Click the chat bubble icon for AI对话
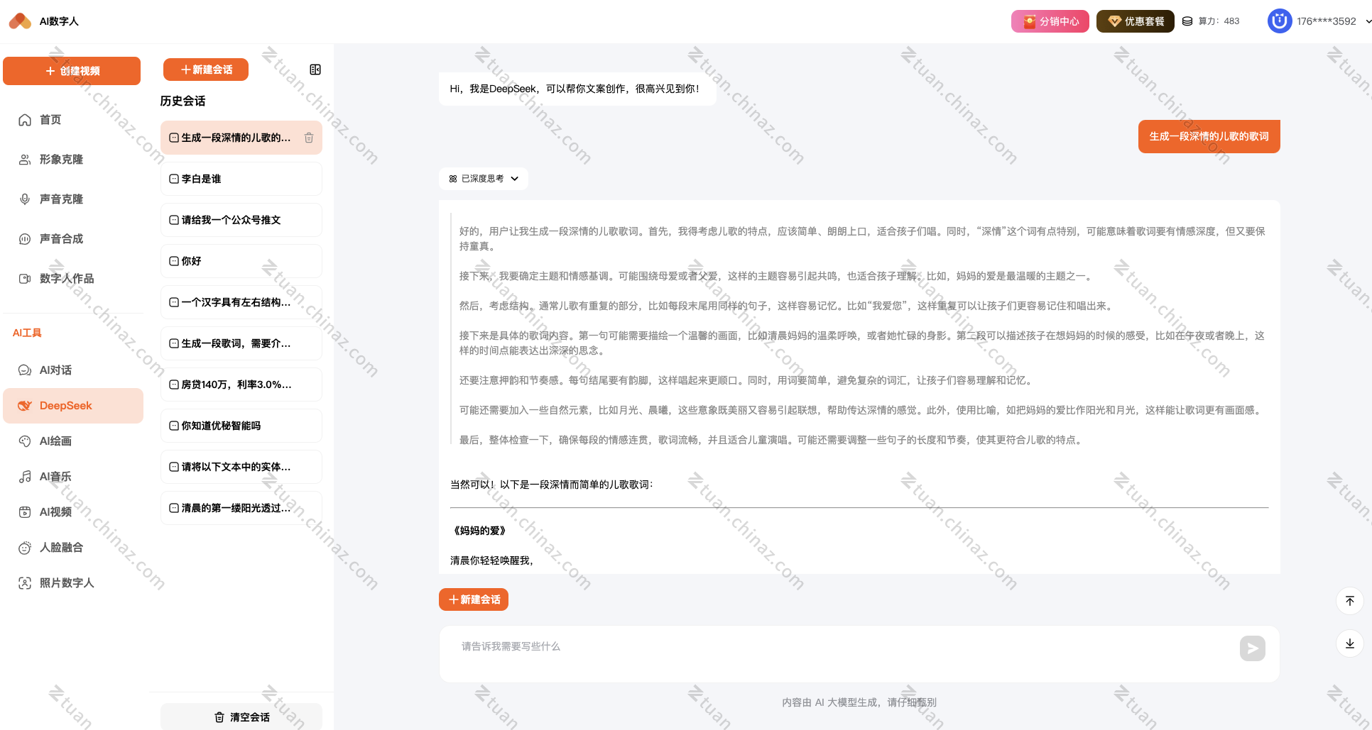 (x=25, y=370)
